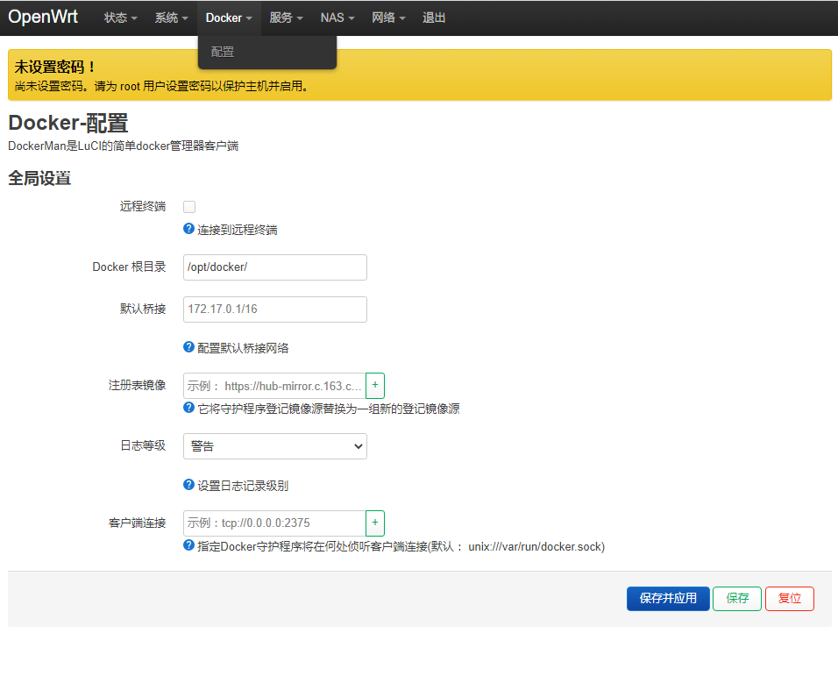Click the Docker 根目录 input field
The image size is (838, 683).
(274, 267)
